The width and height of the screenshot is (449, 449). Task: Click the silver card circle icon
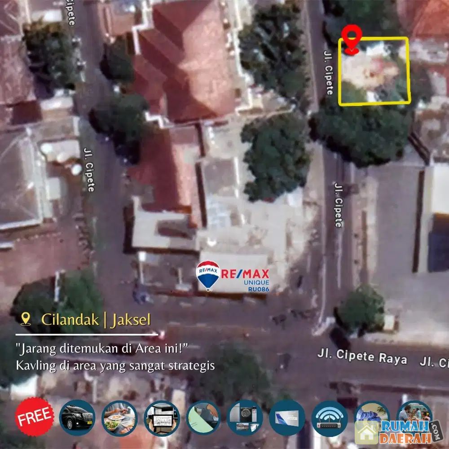[x=287, y=418]
